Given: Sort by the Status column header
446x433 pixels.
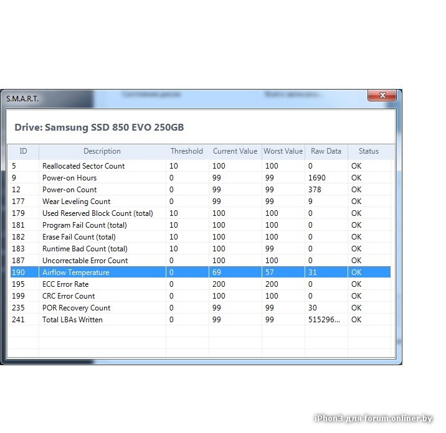Looking at the screenshot, I should click(369, 151).
